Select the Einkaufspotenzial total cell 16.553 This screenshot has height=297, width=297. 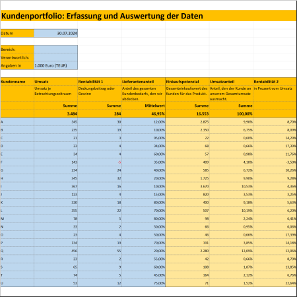click(187, 114)
